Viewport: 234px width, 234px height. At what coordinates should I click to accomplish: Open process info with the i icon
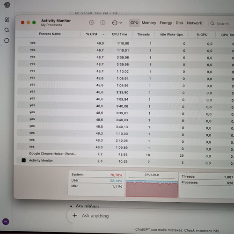coord(102,23)
